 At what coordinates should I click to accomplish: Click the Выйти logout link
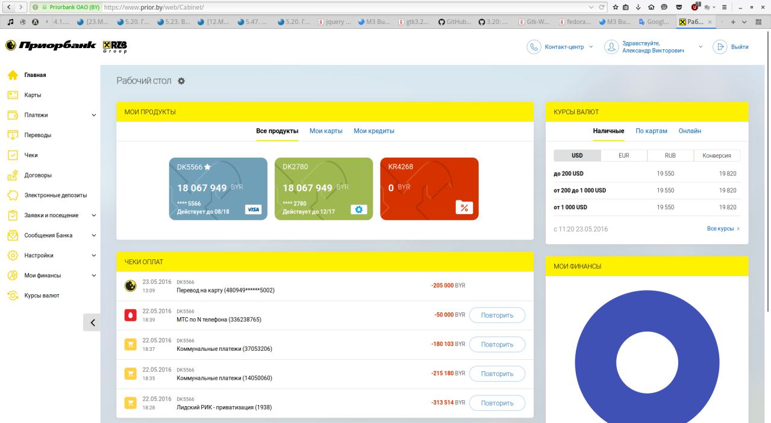740,47
